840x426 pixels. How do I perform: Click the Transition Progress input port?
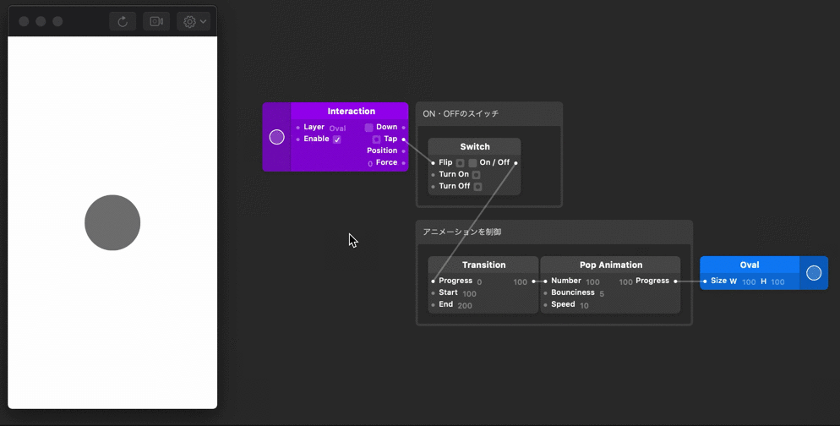pos(433,281)
